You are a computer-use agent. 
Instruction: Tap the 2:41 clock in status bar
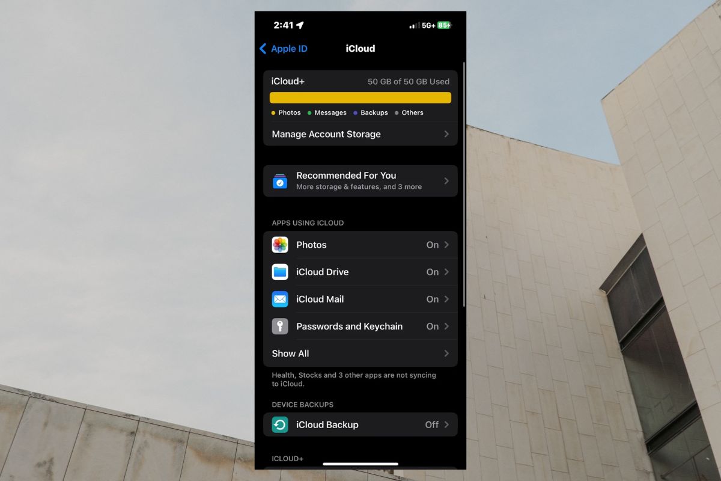pos(283,25)
